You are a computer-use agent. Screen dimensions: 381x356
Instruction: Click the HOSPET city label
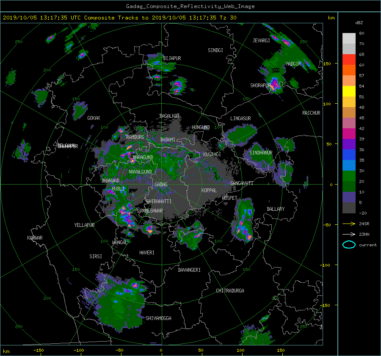229,198
